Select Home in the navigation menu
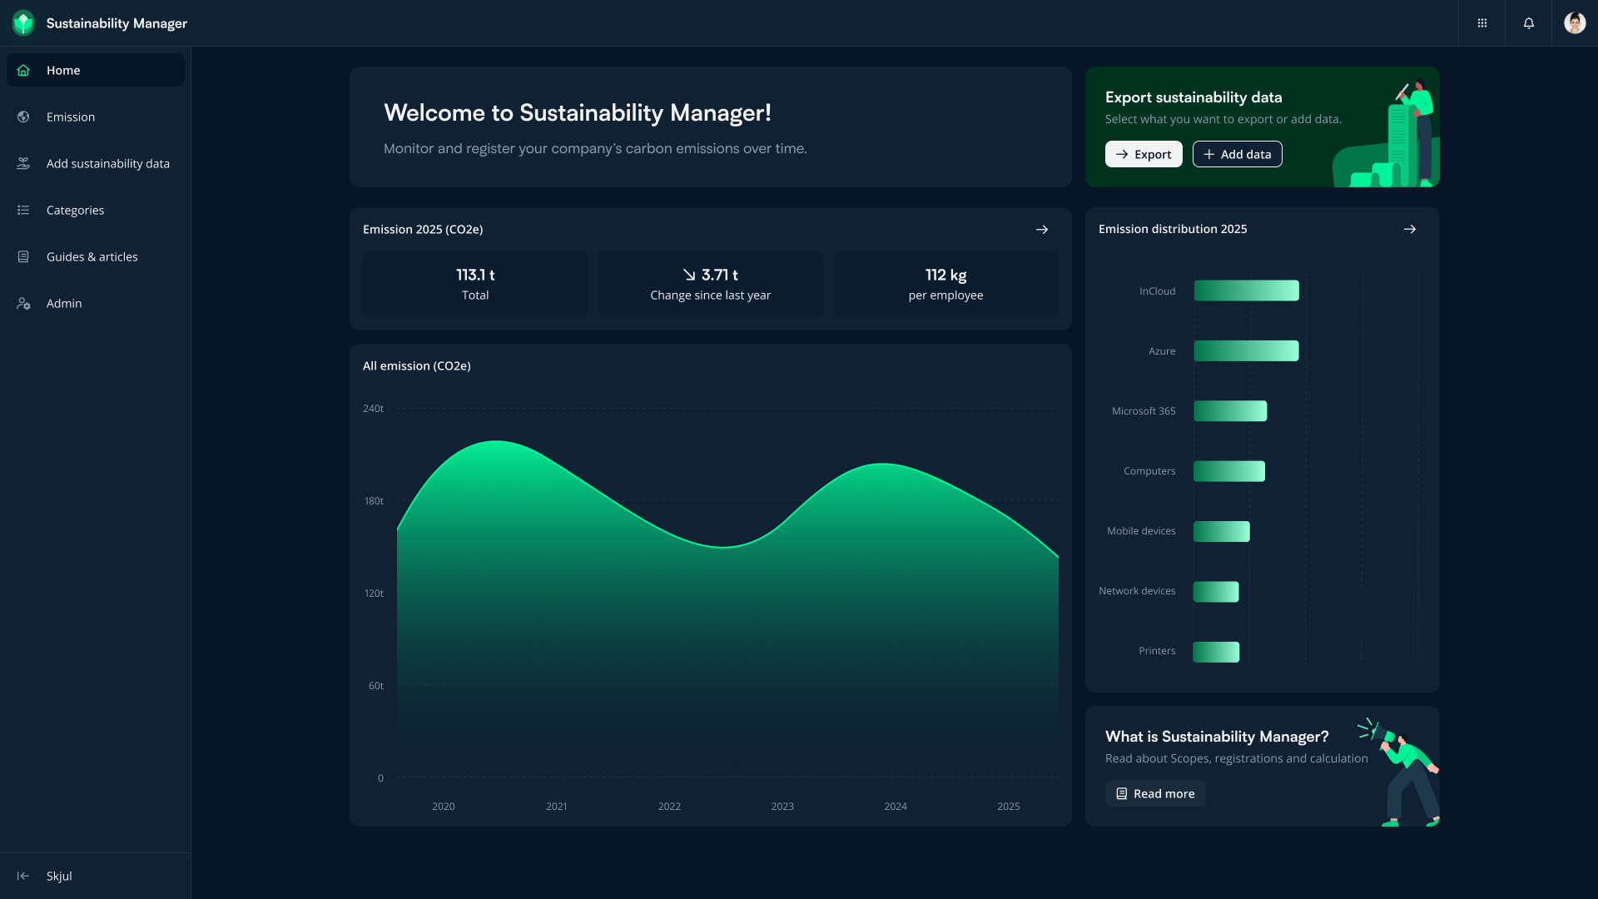This screenshot has width=1598, height=899. point(63,70)
